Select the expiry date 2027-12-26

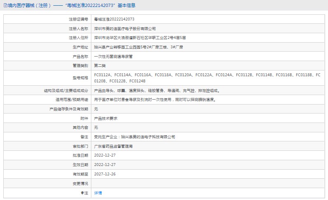point(105,174)
